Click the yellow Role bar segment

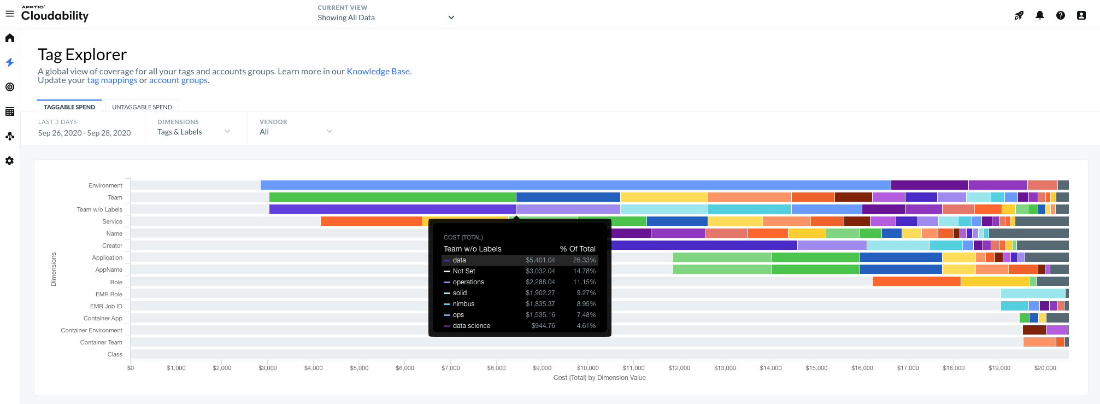(995, 282)
